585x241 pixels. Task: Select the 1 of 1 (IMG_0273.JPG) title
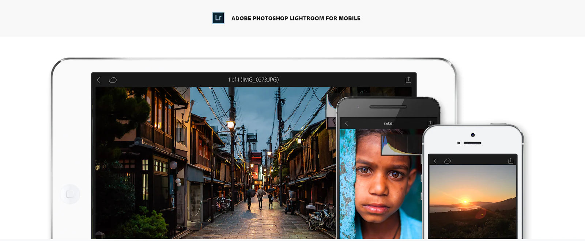pyautogui.click(x=253, y=79)
